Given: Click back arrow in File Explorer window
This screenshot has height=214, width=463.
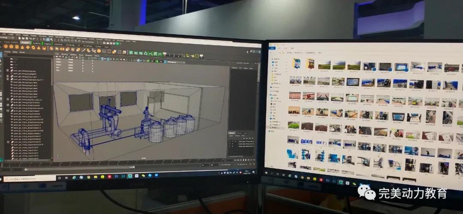Looking at the screenshot, I should (271, 53).
